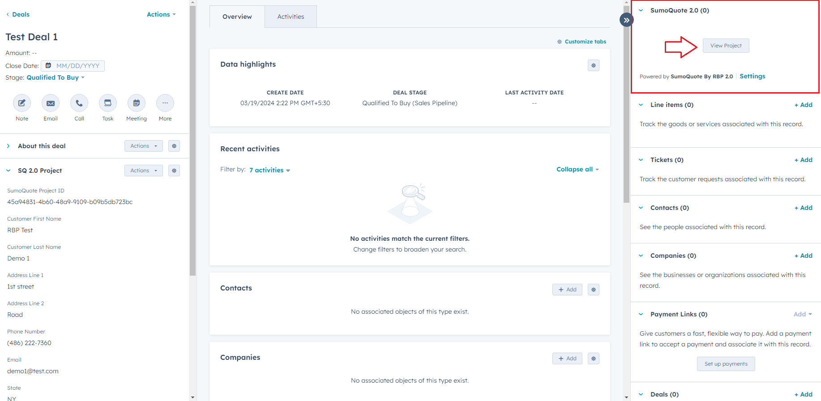
Task: Click the Email action icon
Action: point(51,103)
